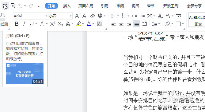This screenshot has height=112, width=205.
Task: Apply distributed alignment
Action: tap(144, 24)
